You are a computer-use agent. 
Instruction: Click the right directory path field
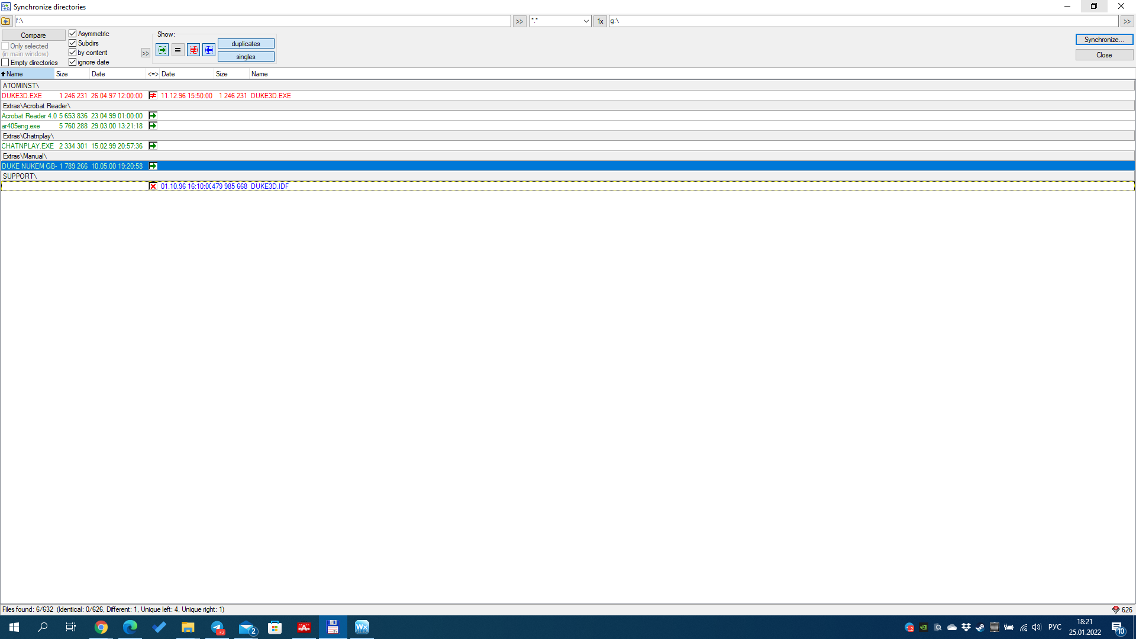point(863,21)
